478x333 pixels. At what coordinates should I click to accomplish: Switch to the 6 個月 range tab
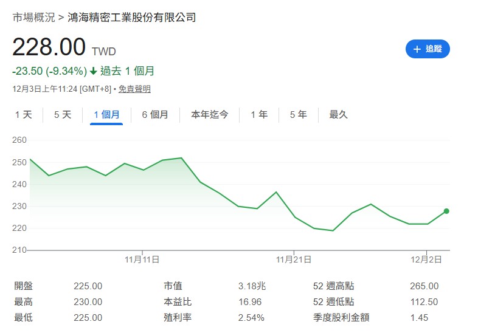pyautogui.click(x=155, y=115)
